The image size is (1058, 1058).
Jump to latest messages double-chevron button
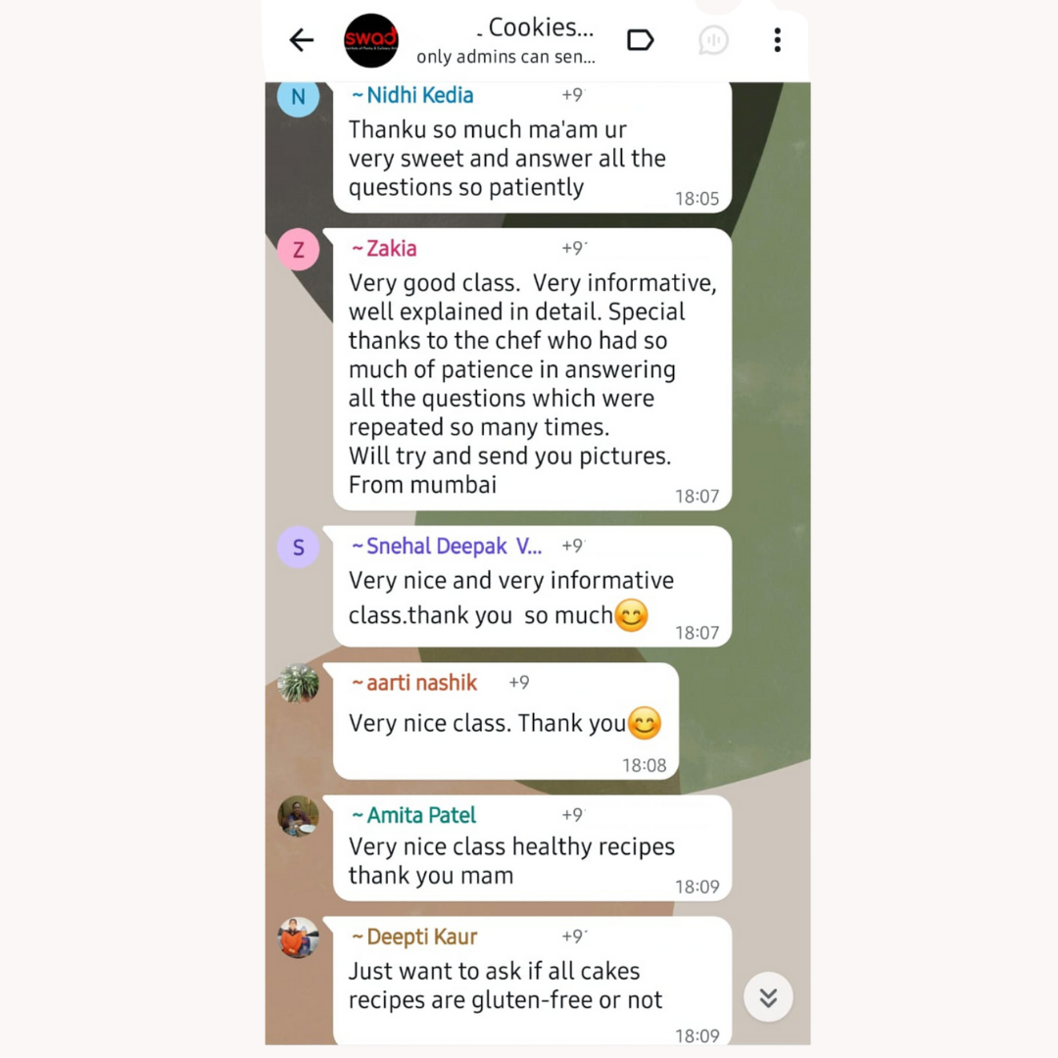(768, 997)
